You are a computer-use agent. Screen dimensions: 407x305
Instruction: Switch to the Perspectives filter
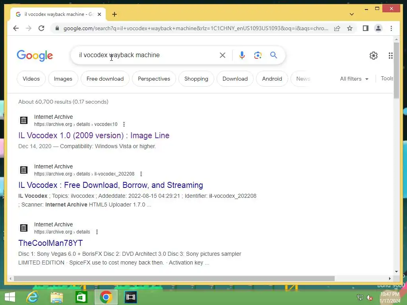tap(154, 79)
